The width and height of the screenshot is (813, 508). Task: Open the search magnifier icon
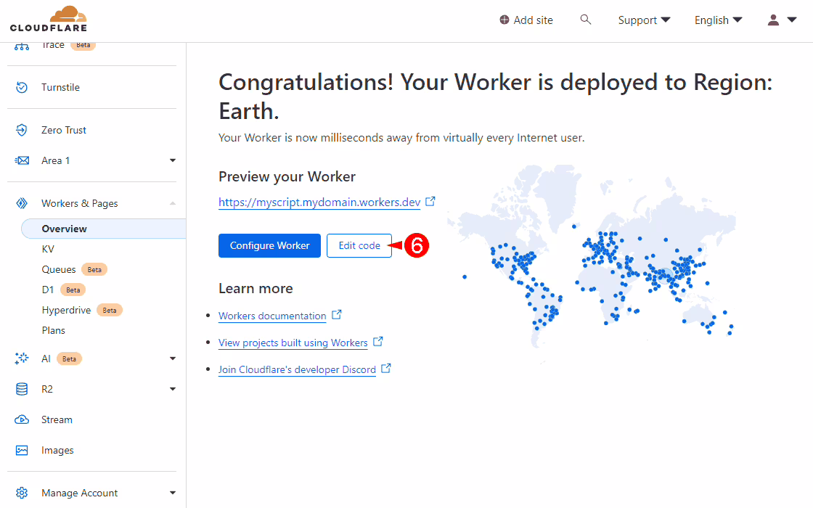(586, 20)
